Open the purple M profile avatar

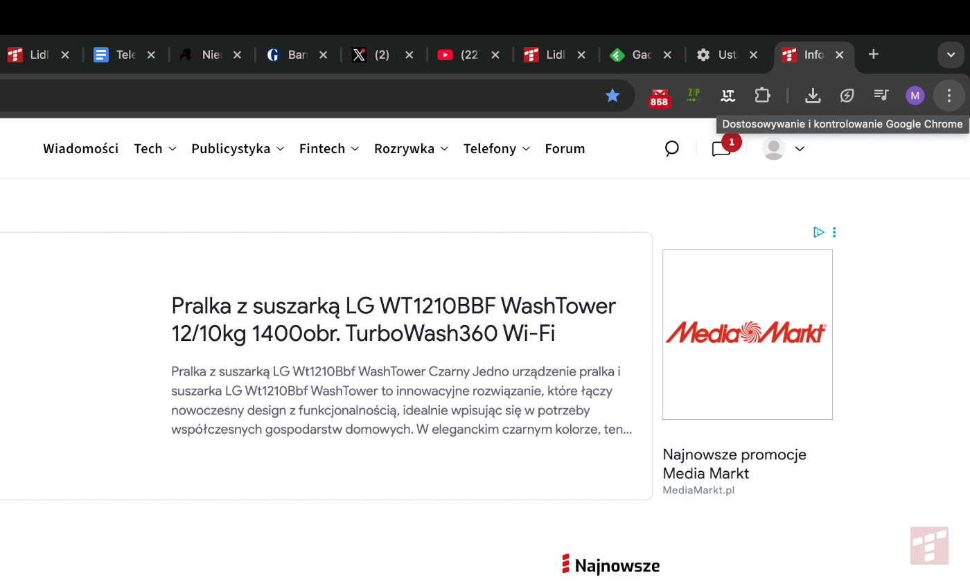tap(915, 96)
